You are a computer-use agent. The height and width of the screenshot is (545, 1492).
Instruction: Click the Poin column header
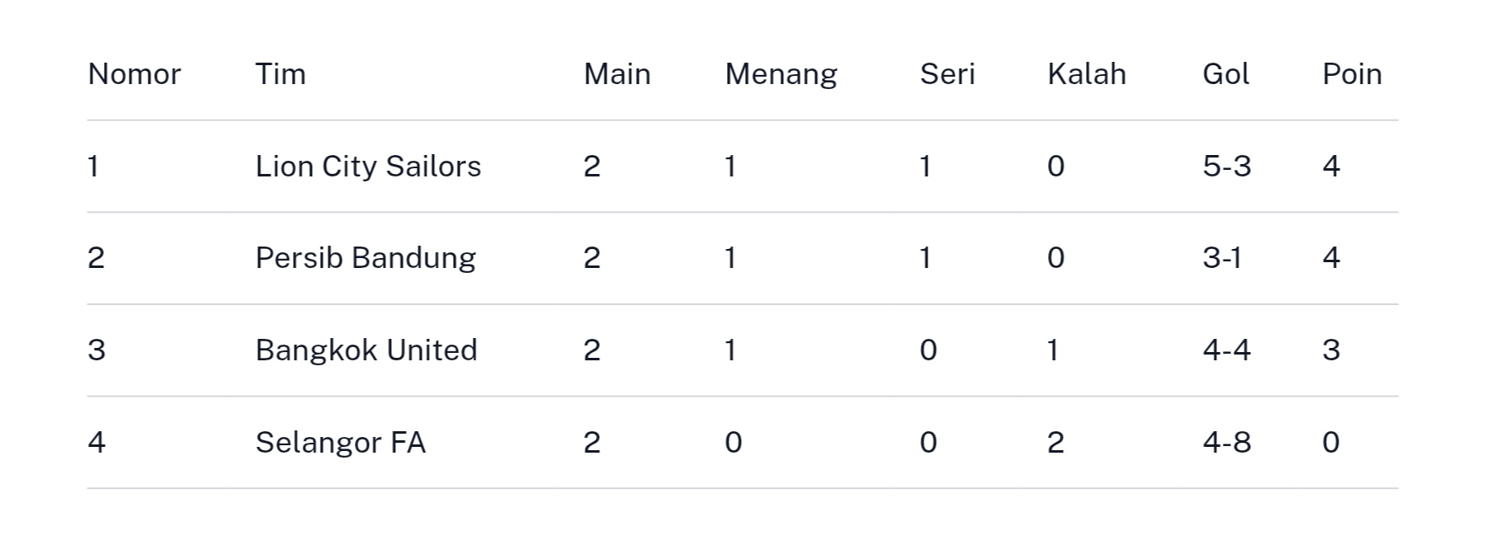point(1352,74)
